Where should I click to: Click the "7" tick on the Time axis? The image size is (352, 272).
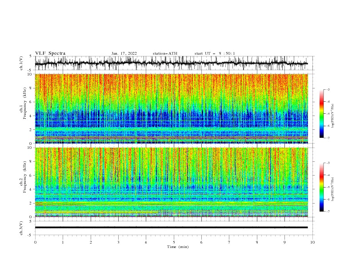[x=229, y=242]
